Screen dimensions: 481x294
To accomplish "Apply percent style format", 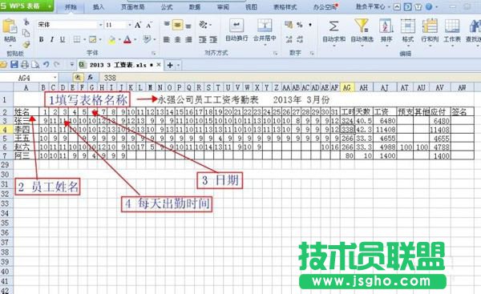I will pyautogui.click(x=300, y=25).
